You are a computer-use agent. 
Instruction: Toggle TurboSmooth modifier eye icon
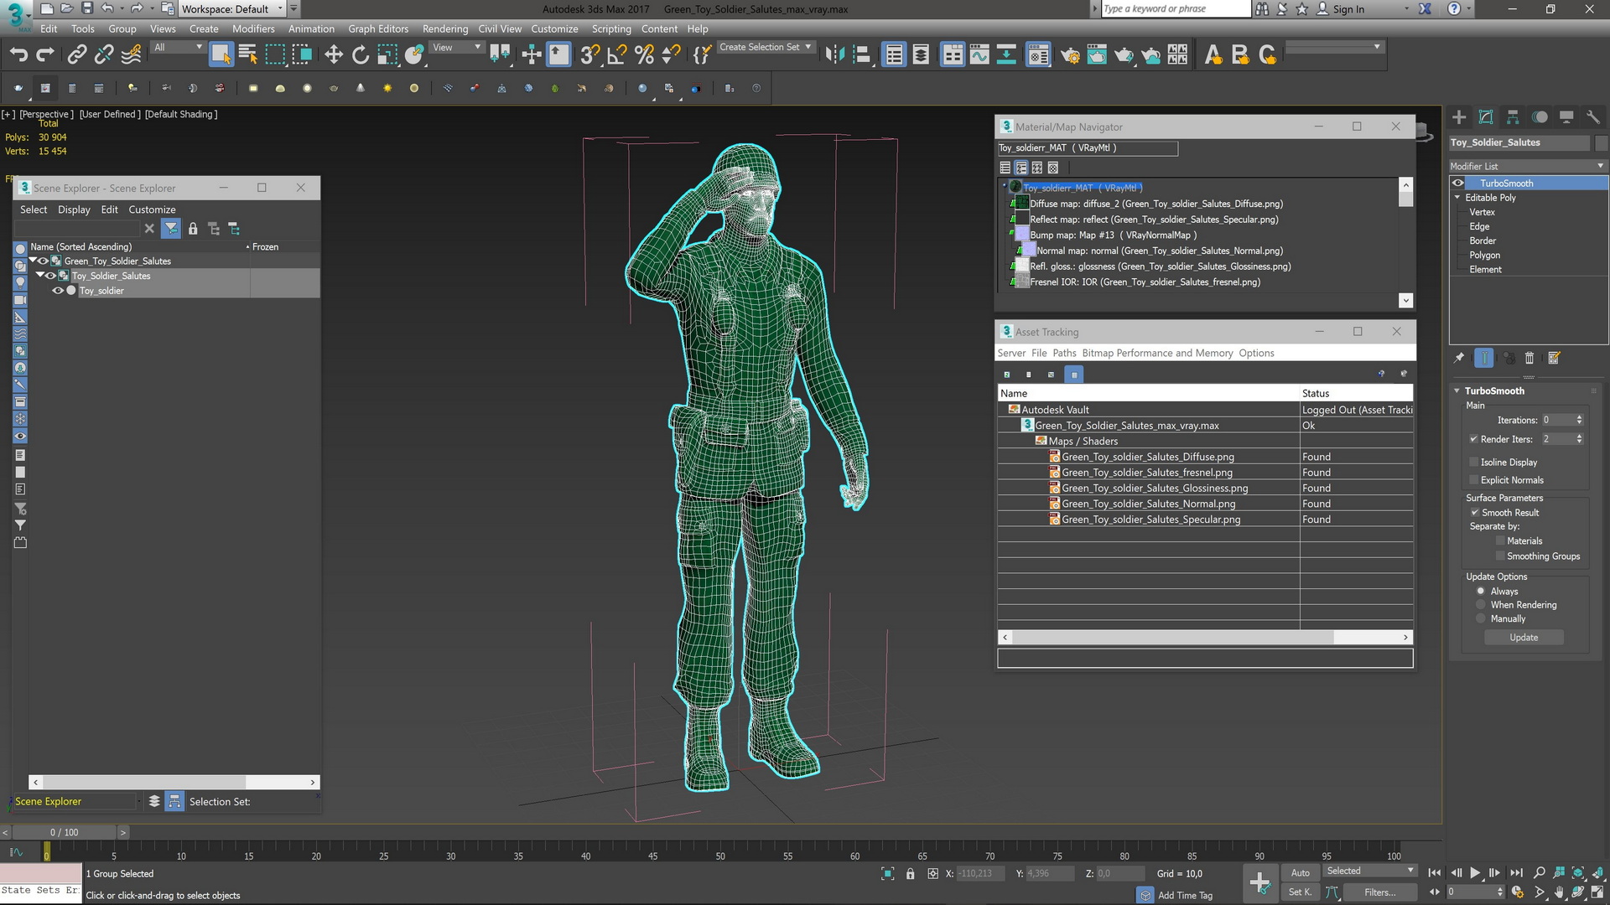[x=1458, y=184]
